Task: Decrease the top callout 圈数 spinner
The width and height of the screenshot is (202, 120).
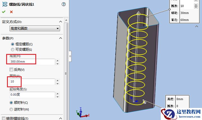Action: click(196, 7)
